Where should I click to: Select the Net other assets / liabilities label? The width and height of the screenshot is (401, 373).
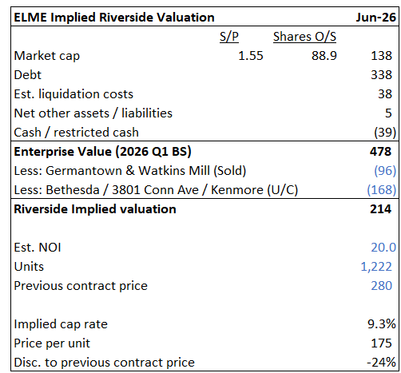[93, 113]
